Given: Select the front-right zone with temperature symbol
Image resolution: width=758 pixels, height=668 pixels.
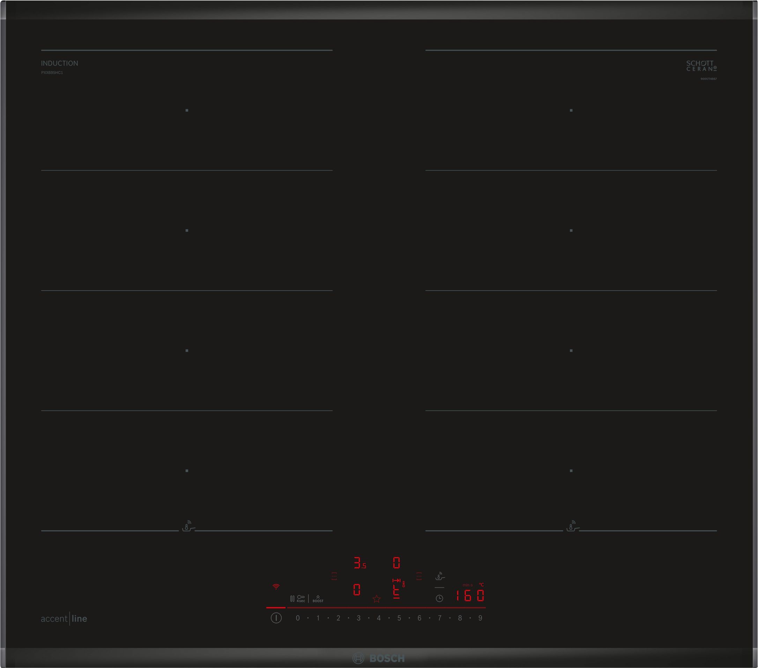Looking at the screenshot, I should (x=397, y=590).
